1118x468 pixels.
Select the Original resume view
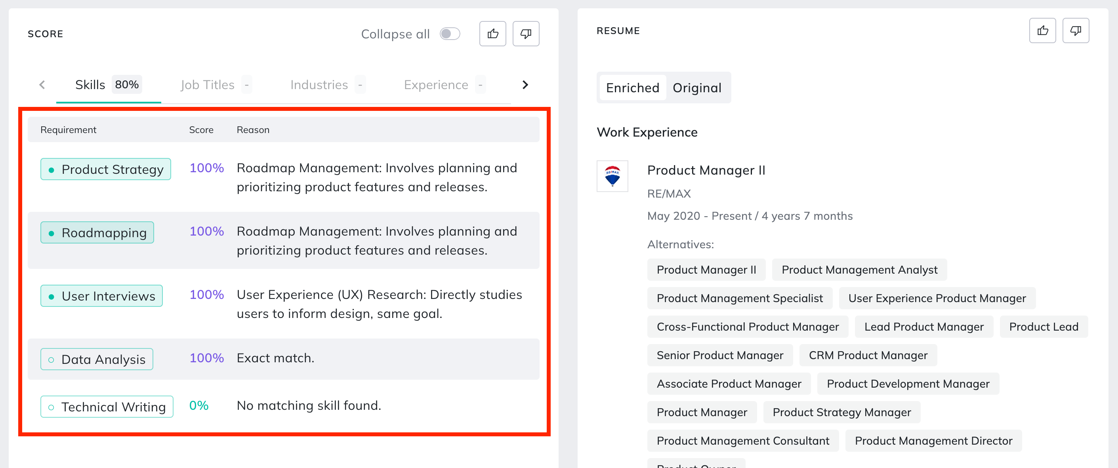coord(697,88)
